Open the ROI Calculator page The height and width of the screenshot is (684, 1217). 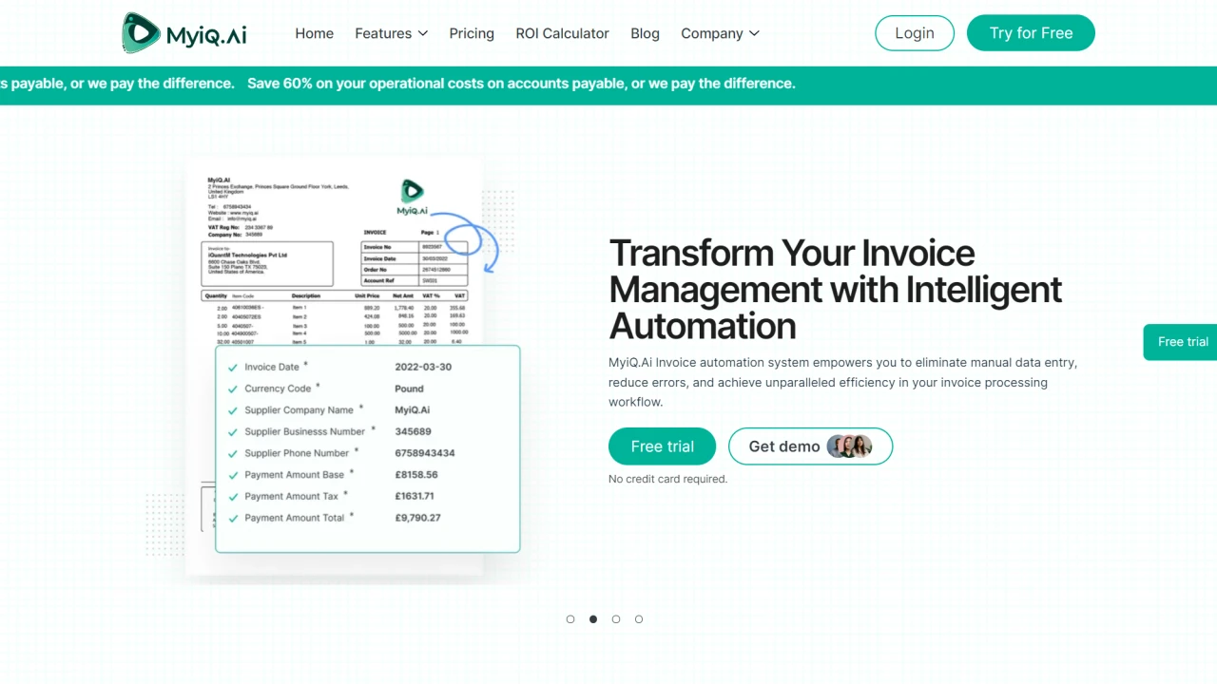pyautogui.click(x=562, y=33)
